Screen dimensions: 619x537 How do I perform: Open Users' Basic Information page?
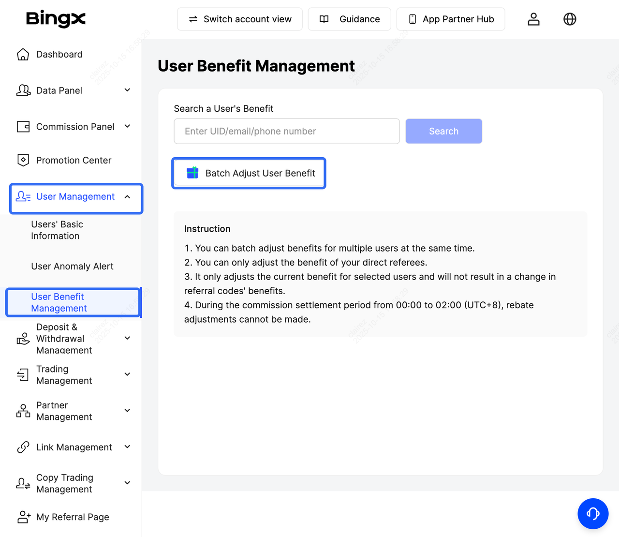coord(57,230)
